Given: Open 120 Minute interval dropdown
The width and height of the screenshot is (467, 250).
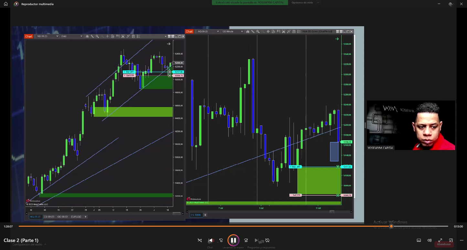Looking at the screenshot, I should (232, 32).
